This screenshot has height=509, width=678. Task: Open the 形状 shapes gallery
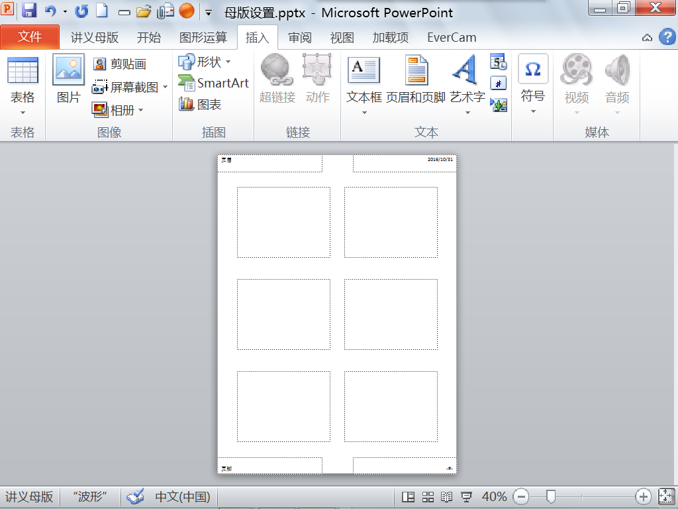pyautogui.click(x=204, y=62)
